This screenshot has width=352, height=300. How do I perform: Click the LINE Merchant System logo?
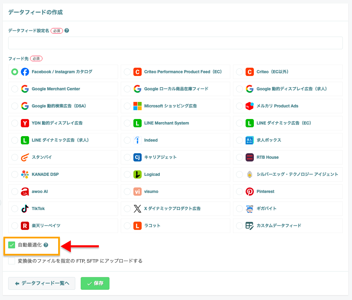click(138, 123)
